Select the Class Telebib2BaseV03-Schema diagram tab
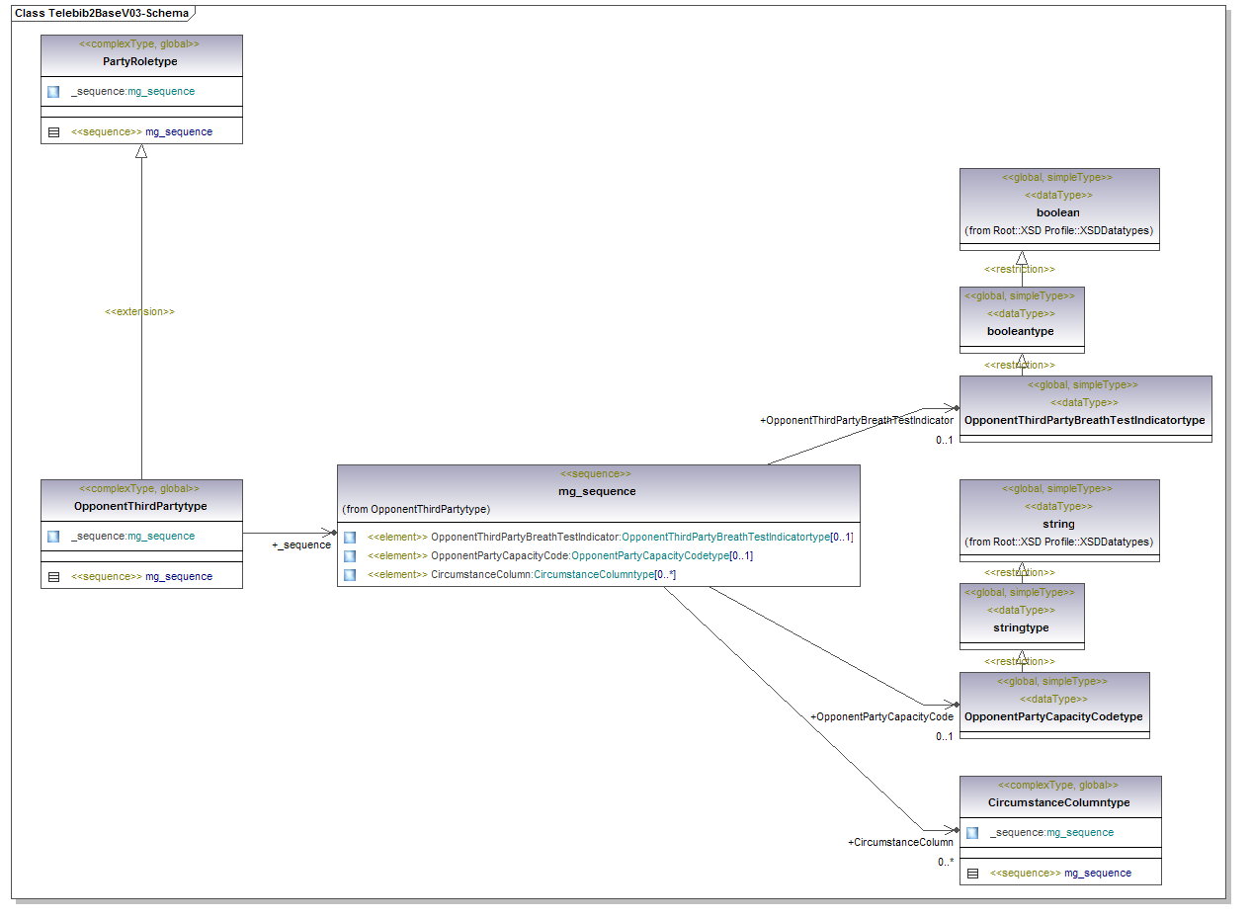This screenshot has height=919, width=1252. pyautogui.click(x=102, y=13)
